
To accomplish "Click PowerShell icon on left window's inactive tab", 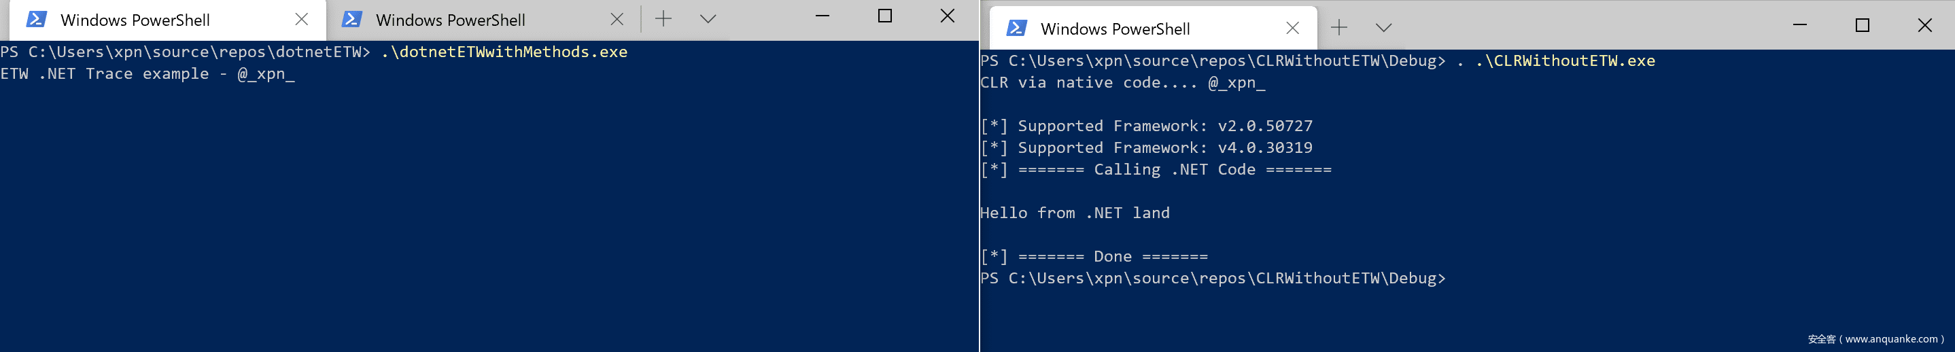I will coord(351,20).
